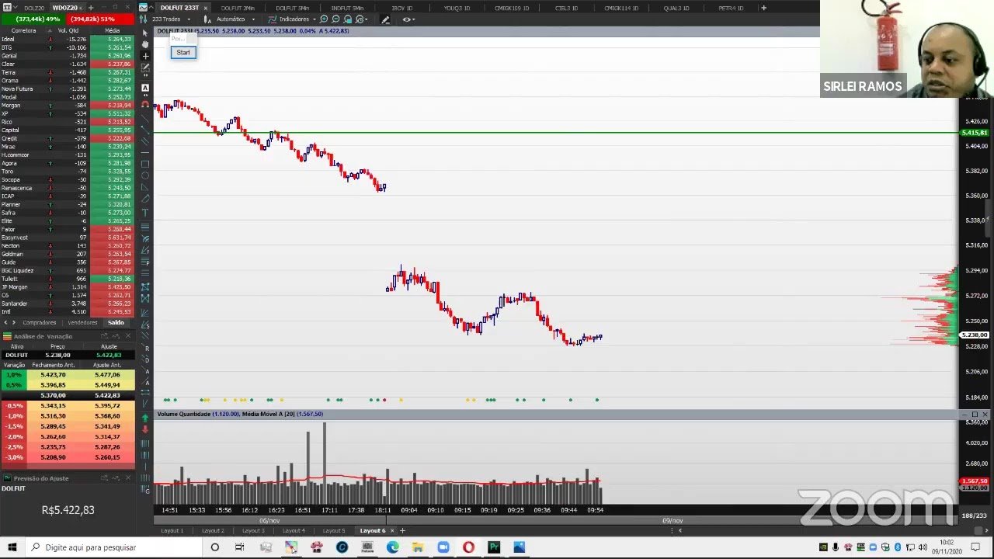
Task: Click the green buy arrow icon
Action: click(145, 418)
